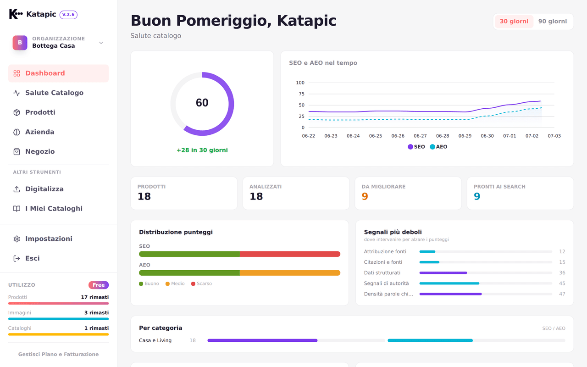The width and height of the screenshot is (587, 367).
Task: Click the Medio orange legend swatch
Action: point(168,284)
